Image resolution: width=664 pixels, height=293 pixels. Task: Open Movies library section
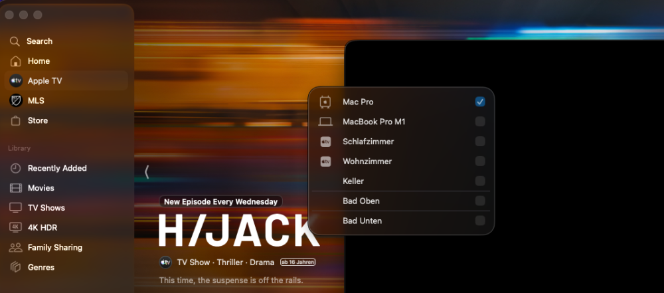(x=66, y=188)
